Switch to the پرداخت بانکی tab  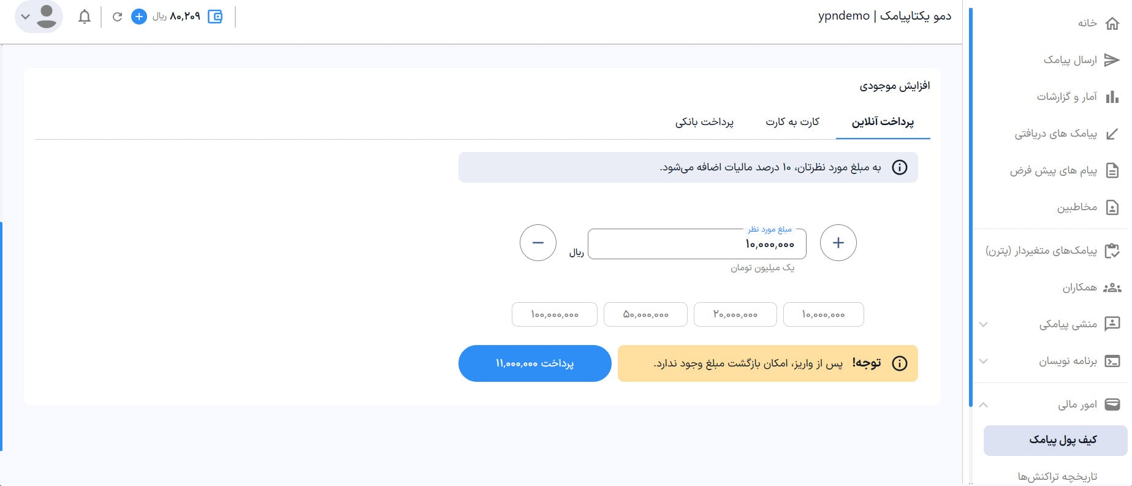(704, 122)
